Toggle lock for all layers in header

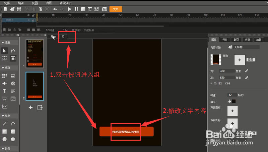click(x=33, y=15)
